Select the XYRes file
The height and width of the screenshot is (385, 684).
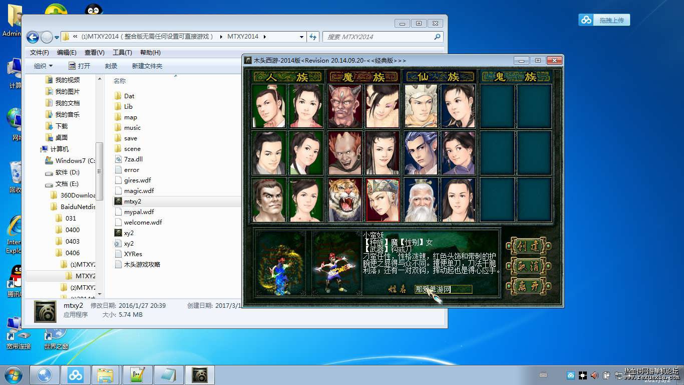[x=128, y=254]
